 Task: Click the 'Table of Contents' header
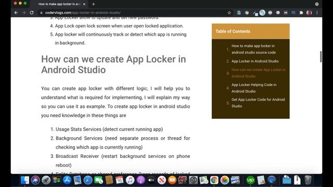[x=250, y=31]
